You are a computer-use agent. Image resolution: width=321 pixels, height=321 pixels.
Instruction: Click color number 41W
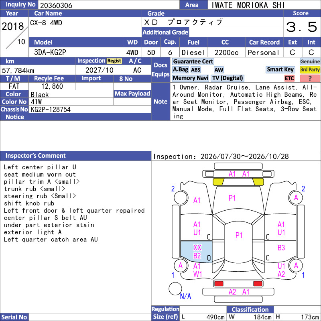click(x=36, y=102)
